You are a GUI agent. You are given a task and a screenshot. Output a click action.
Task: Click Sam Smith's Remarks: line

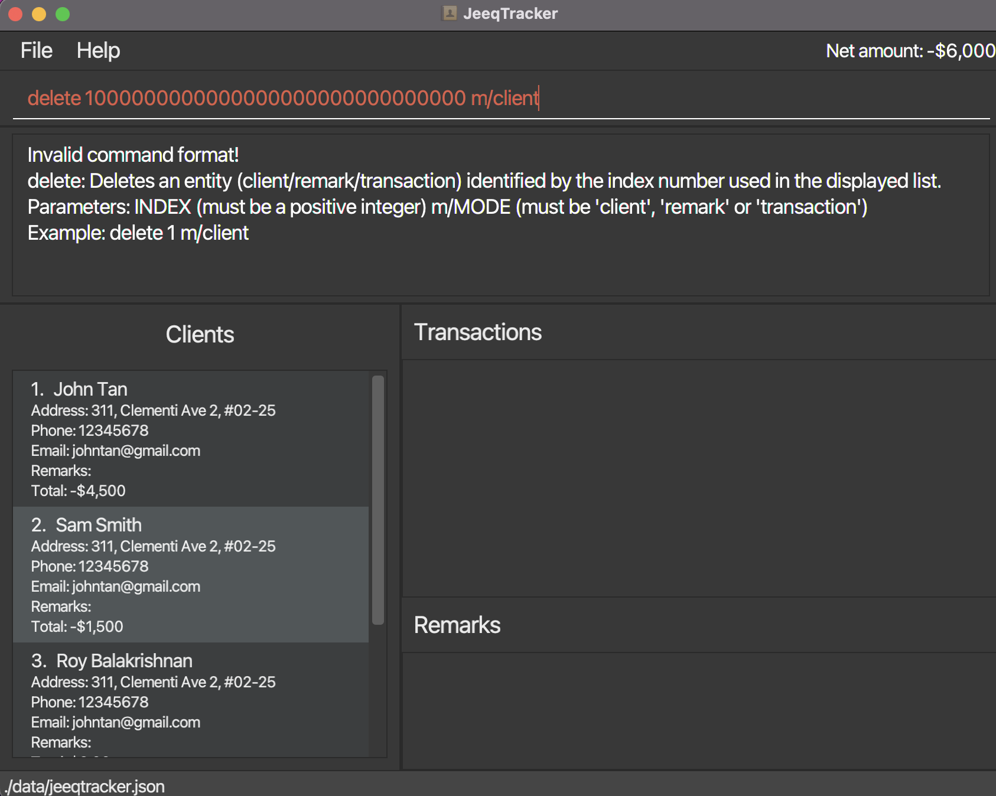(61, 606)
